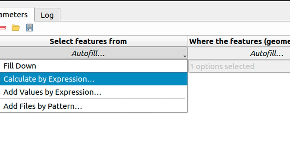Click the small arrow on the first Autofill button

click(184, 56)
